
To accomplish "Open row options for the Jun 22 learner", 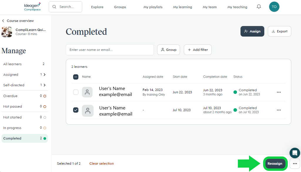I will (x=279, y=92).
